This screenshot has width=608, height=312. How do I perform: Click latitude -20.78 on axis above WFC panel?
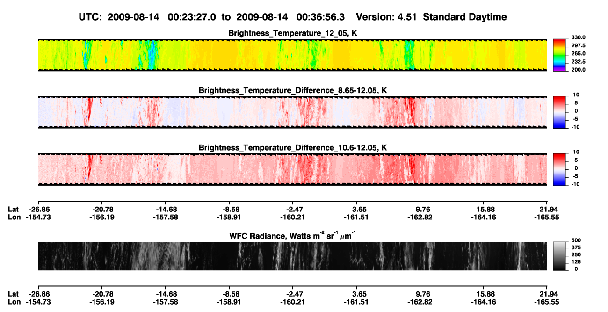tap(102, 209)
